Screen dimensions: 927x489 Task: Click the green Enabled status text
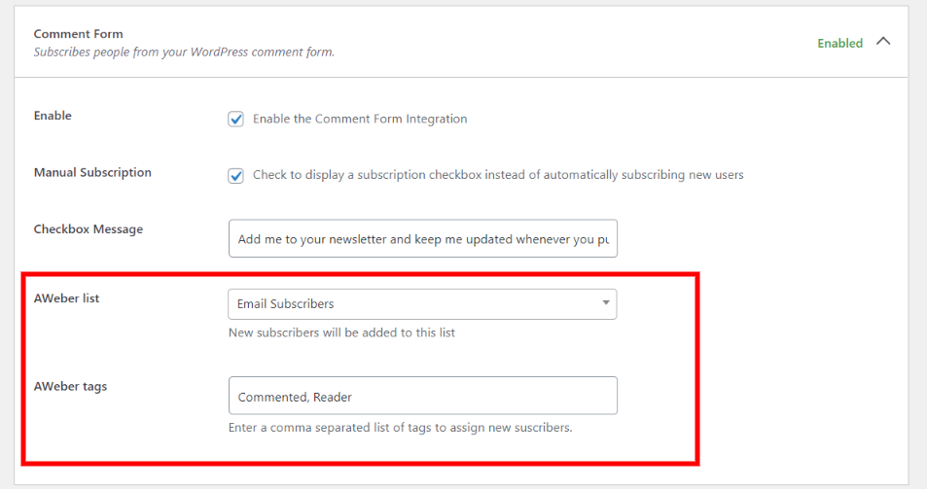[840, 43]
